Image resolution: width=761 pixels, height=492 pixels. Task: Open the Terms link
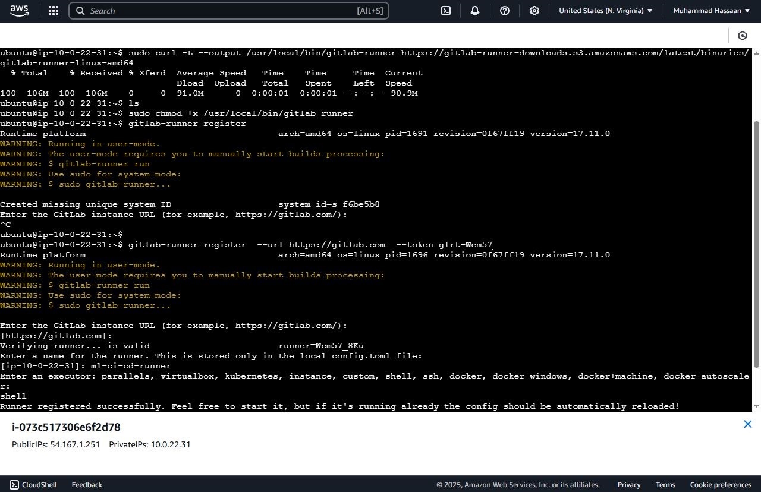(x=665, y=485)
